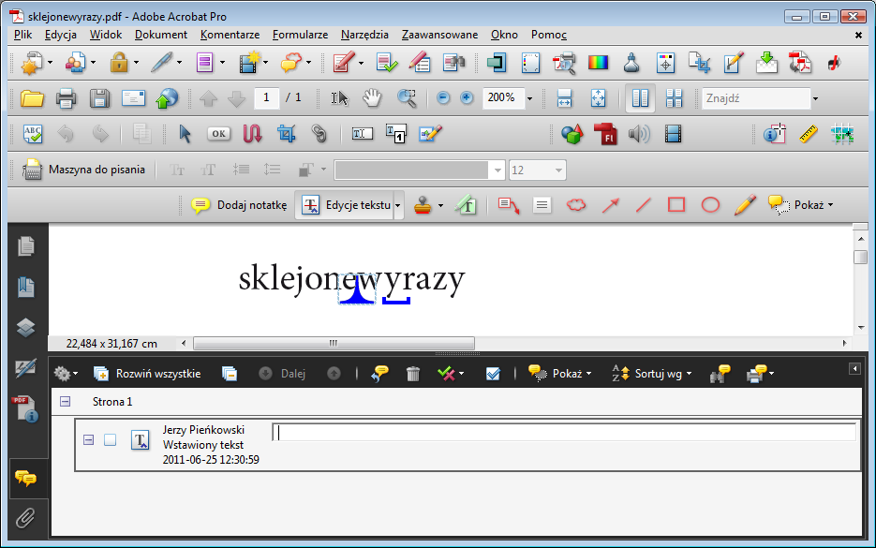The width and height of the screenshot is (876, 548).
Task: Select the Oval comment tool
Action: point(710,204)
